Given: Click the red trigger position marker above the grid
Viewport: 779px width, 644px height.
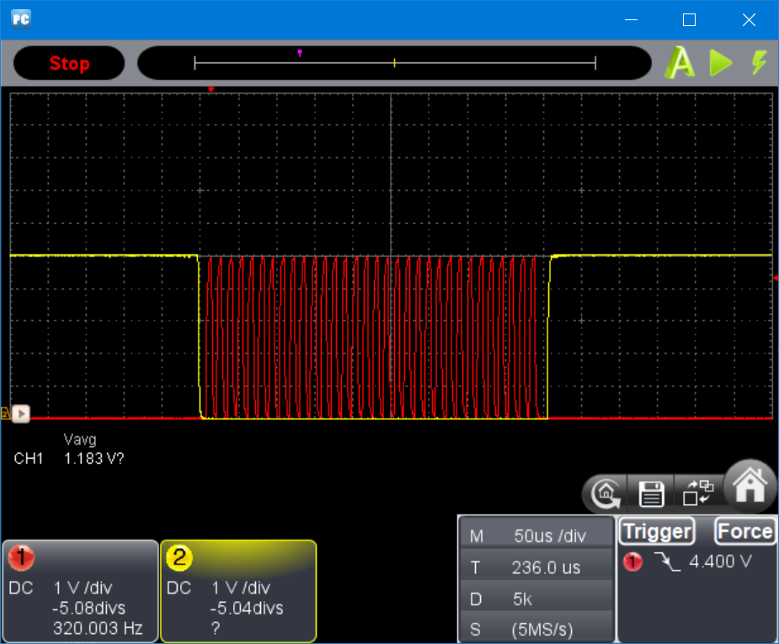Looking at the screenshot, I should tap(211, 89).
